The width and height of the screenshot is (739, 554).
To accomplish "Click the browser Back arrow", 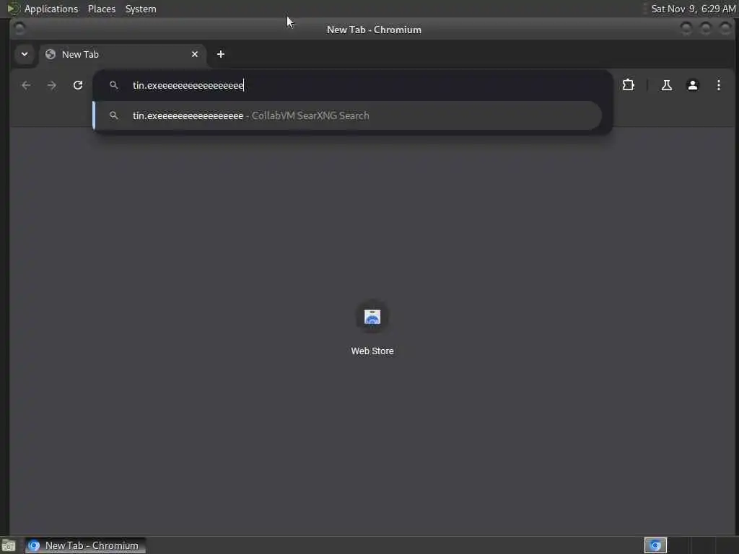I will coord(26,85).
